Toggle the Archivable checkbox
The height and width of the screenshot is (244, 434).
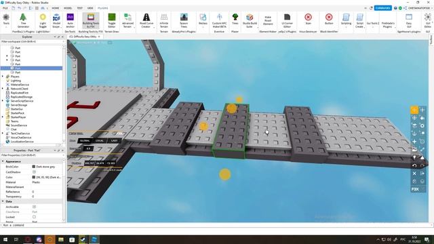34,207
